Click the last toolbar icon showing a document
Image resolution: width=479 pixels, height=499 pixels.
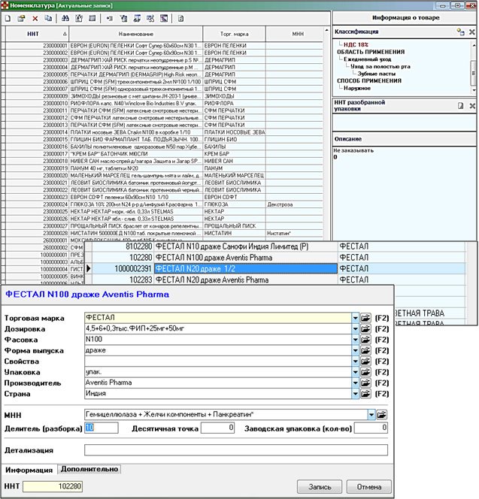(181, 19)
